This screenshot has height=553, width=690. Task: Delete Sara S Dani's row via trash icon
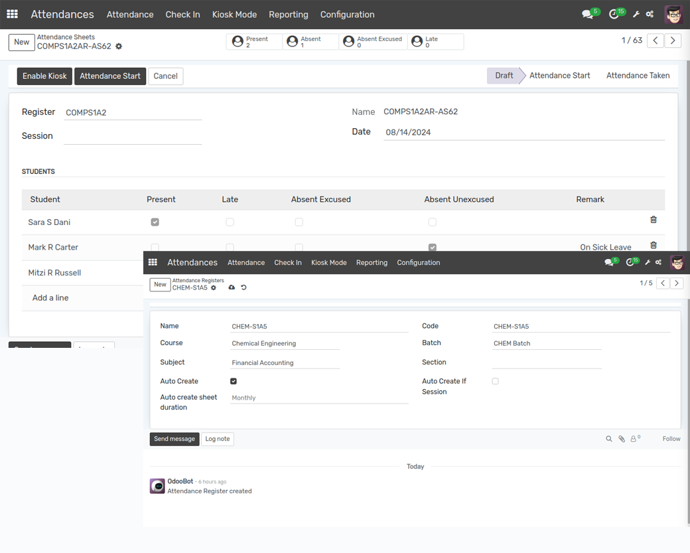653,219
